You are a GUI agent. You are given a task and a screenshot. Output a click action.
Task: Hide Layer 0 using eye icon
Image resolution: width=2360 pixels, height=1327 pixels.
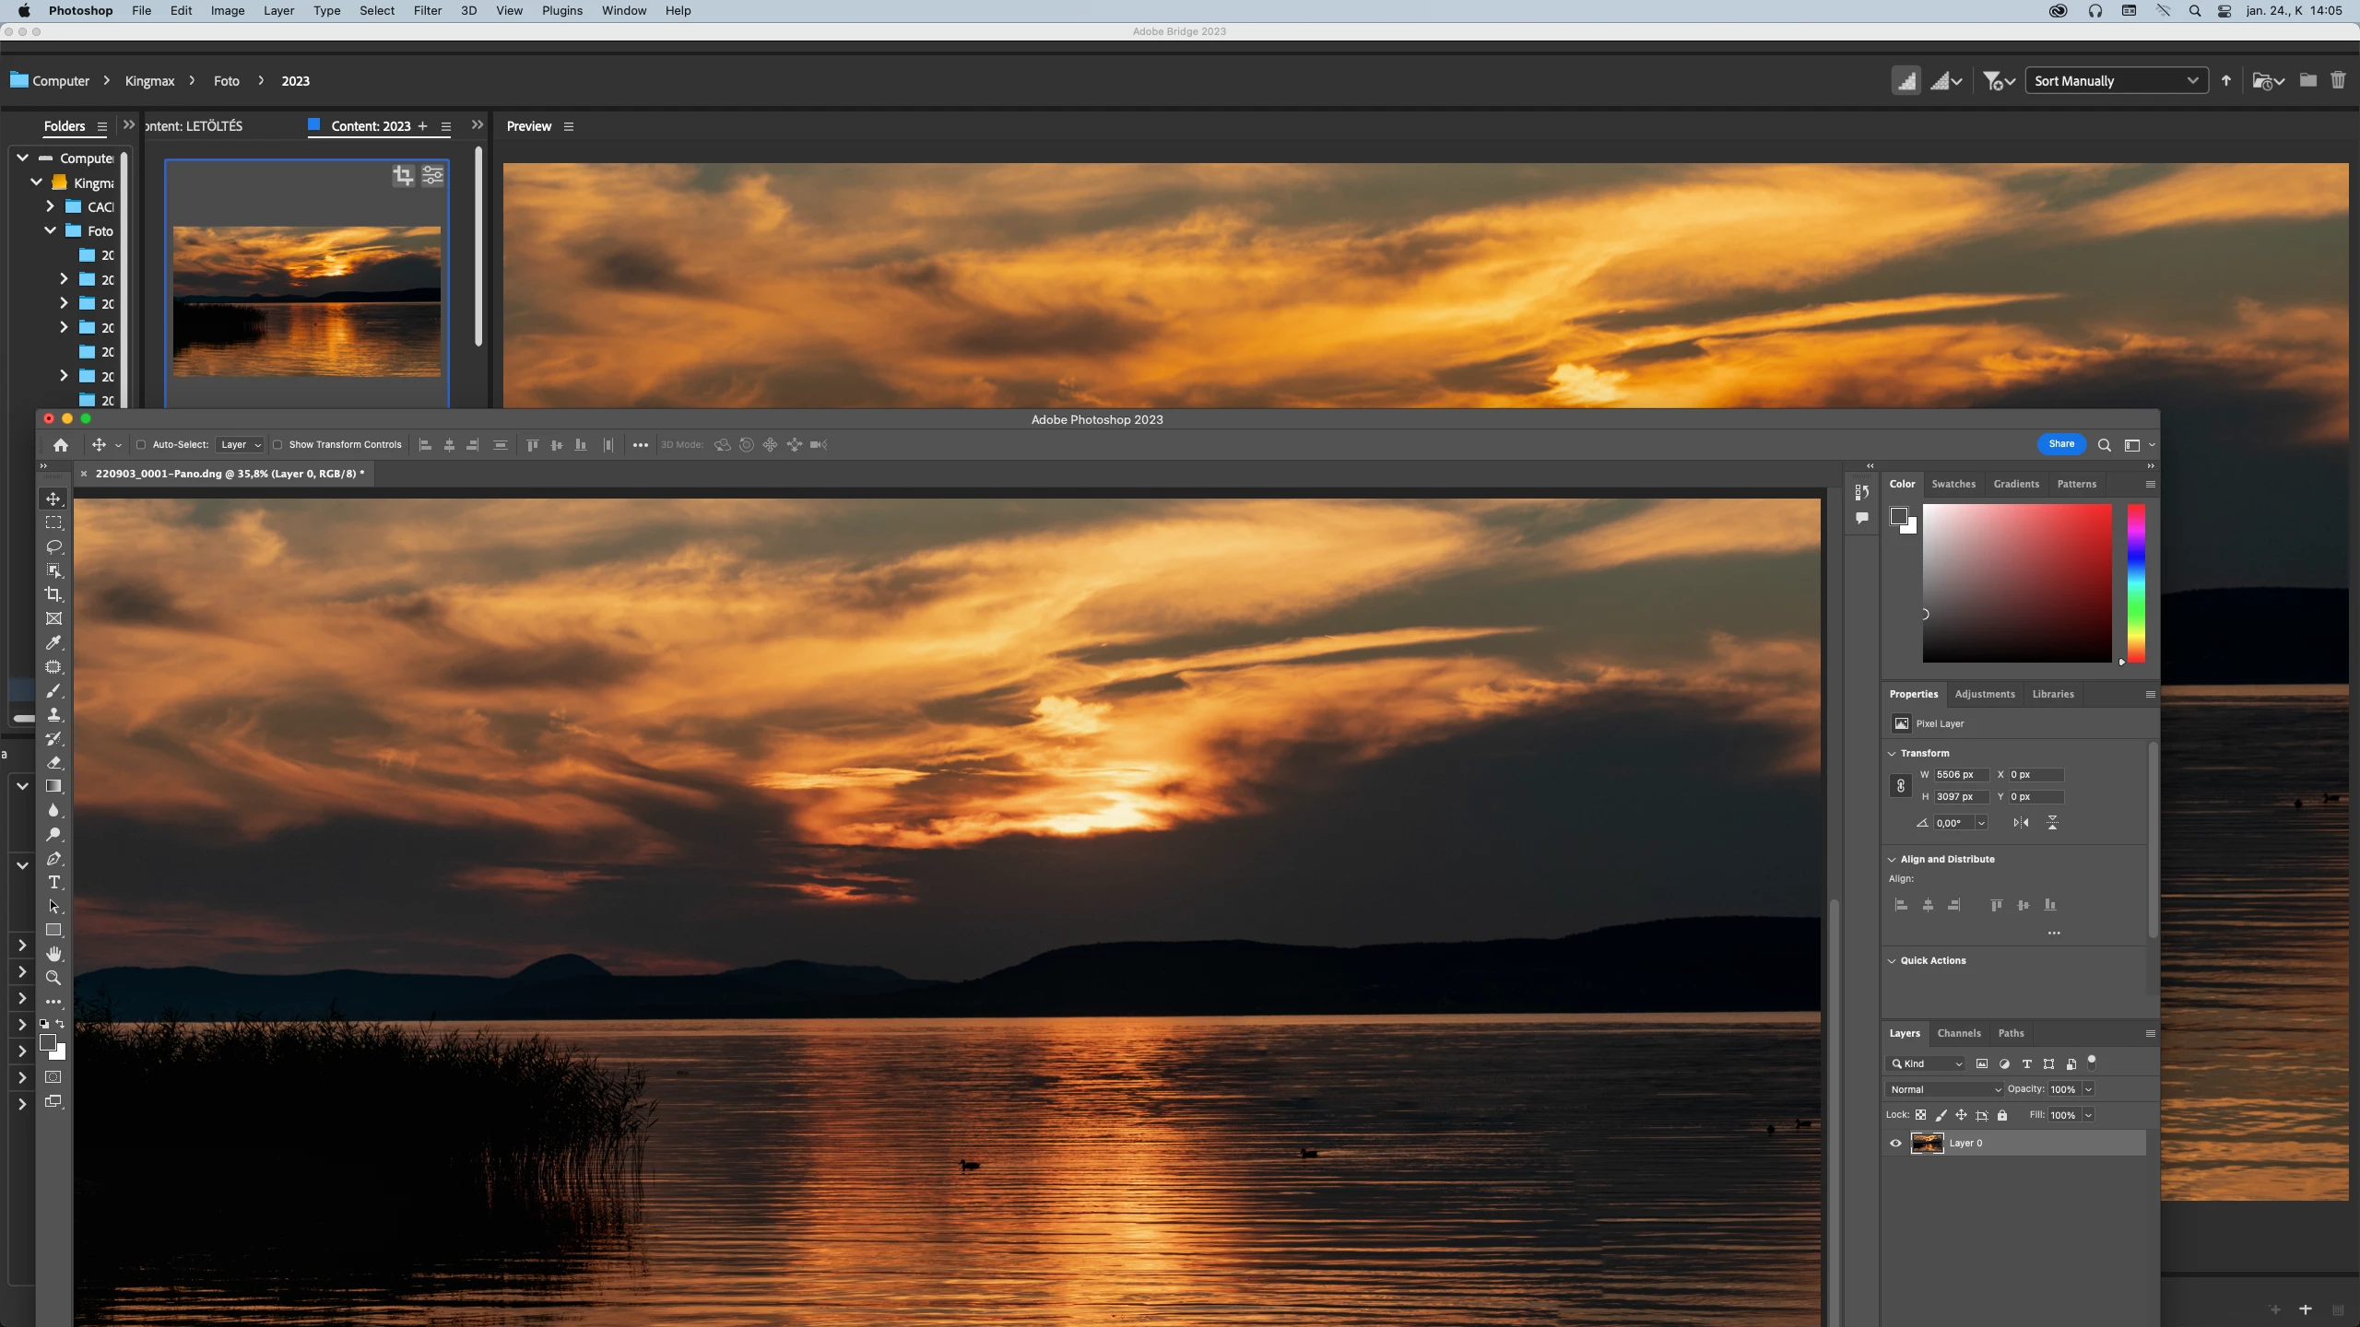(1895, 1143)
